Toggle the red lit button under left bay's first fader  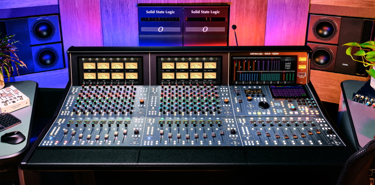click(x=57, y=142)
